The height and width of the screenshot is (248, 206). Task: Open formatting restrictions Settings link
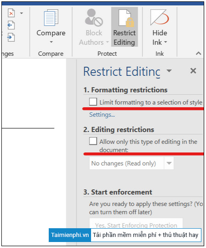tap(102, 115)
